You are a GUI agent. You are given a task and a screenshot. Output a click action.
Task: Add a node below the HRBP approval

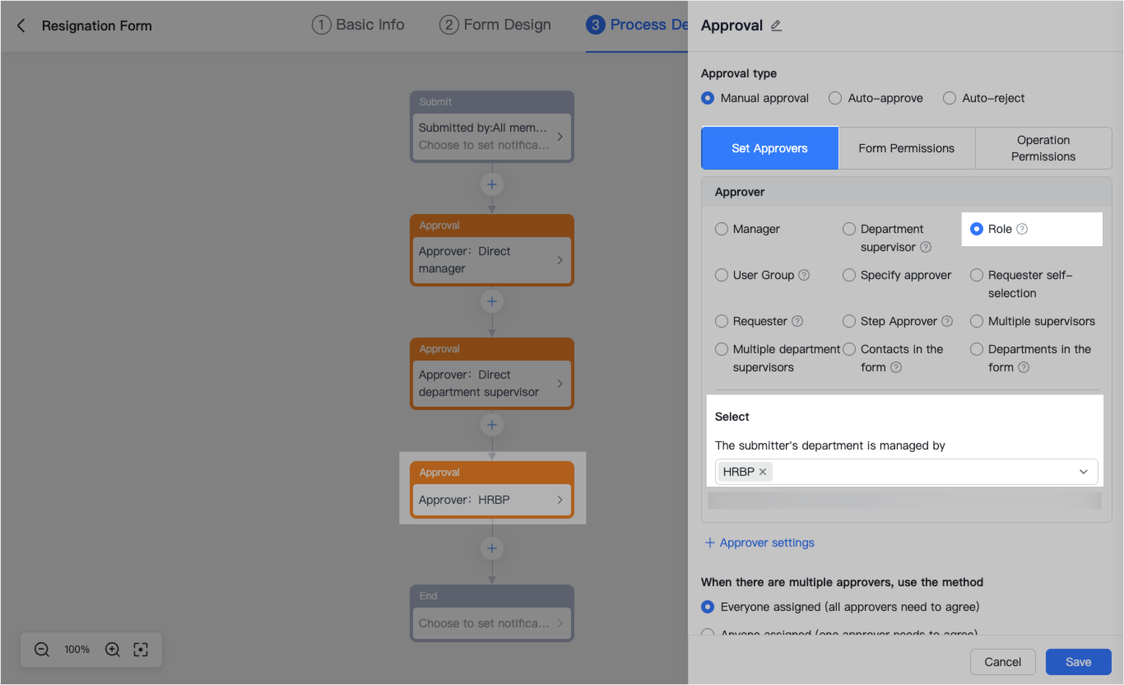[x=492, y=548]
